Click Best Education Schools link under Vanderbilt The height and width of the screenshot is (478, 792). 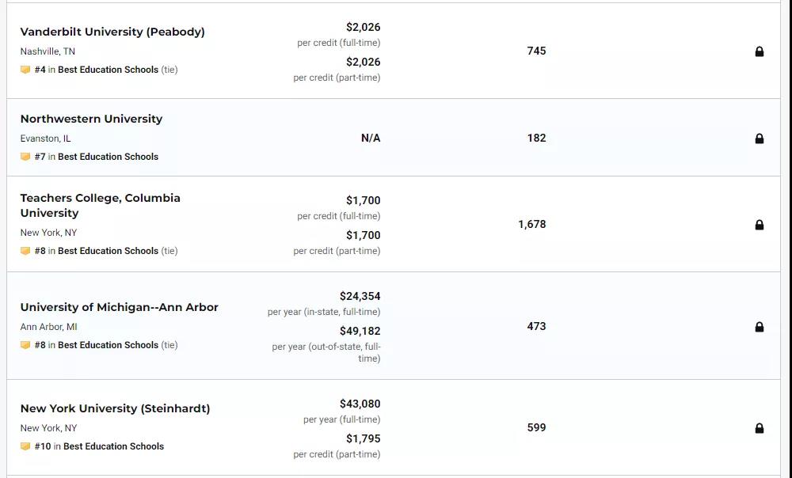108,70
